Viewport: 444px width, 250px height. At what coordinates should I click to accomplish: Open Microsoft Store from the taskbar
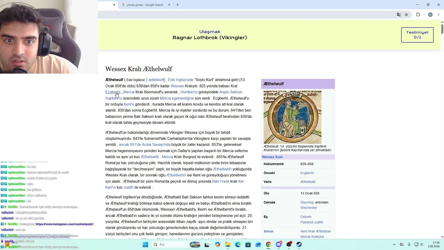(x=248, y=244)
